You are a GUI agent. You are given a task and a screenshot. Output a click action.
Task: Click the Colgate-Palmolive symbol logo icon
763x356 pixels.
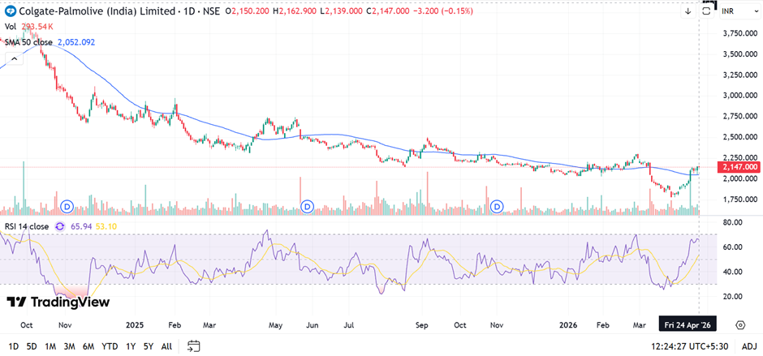click(x=10, y=11)
